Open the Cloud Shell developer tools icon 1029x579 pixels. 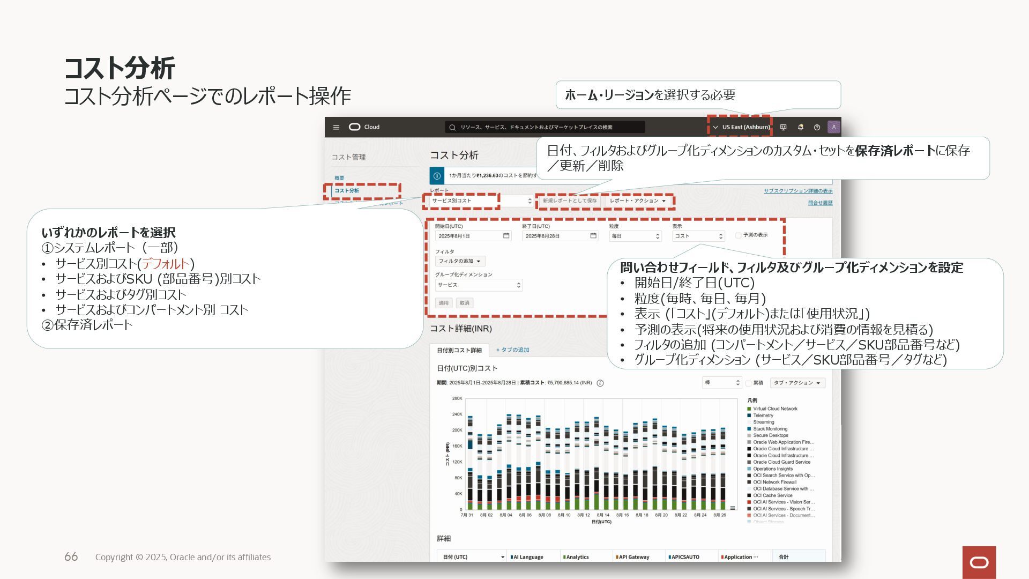point(783,128)
